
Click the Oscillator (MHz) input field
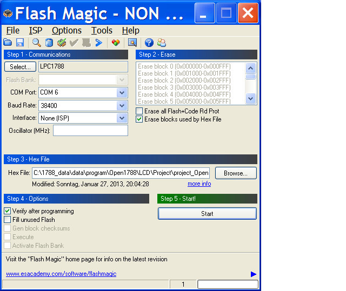tap(90, 131)
